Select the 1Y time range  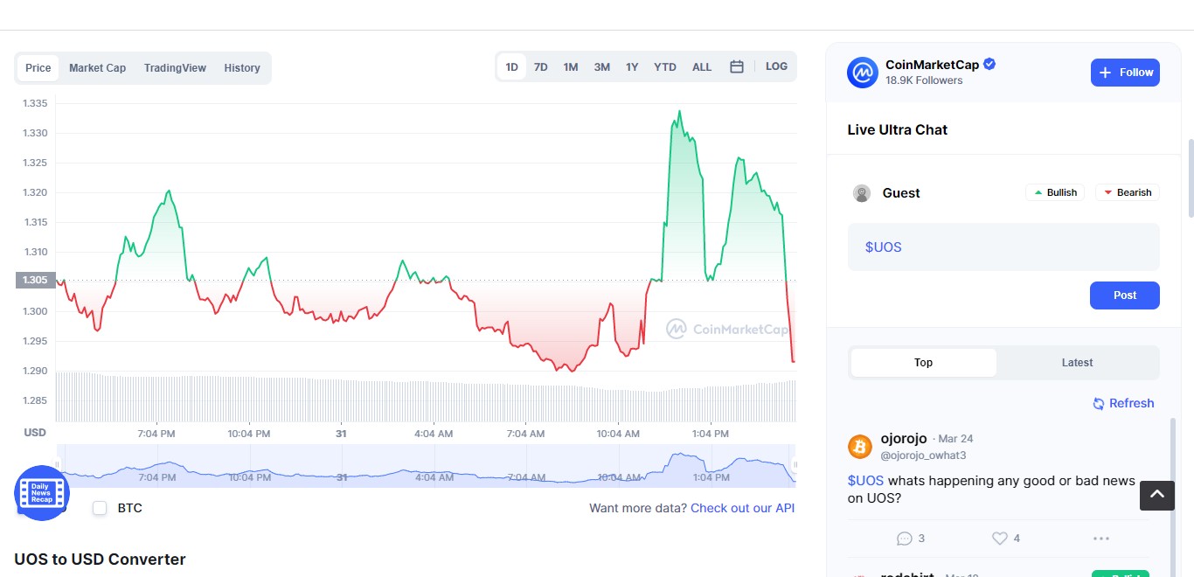click(x=632, y=66)
